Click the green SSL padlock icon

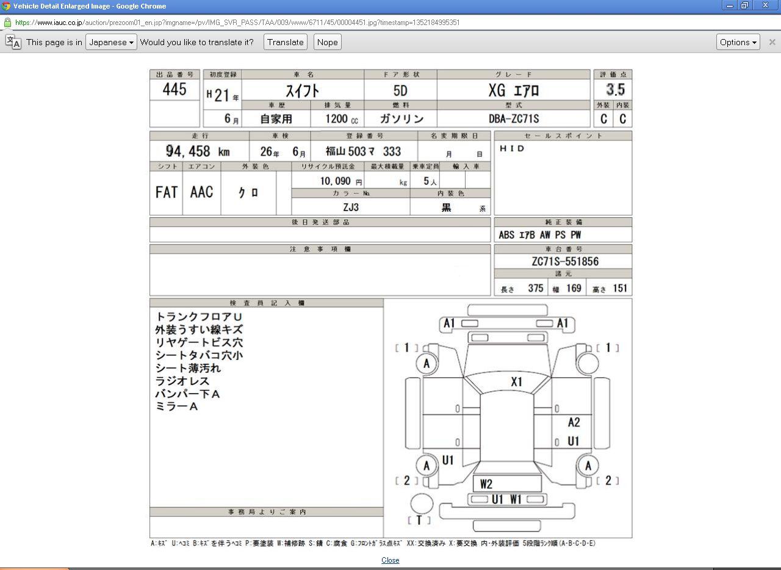[7, 23]
